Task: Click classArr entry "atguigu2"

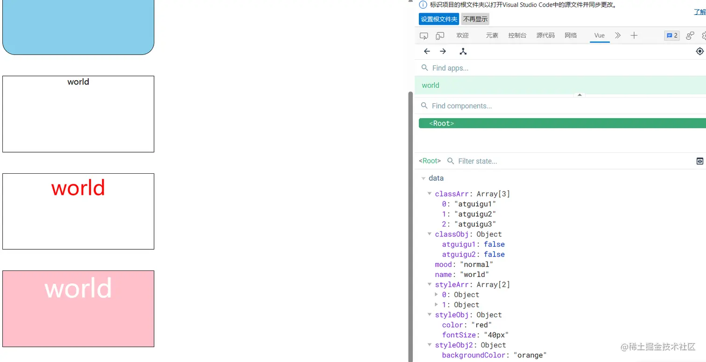Action: (475, 214)
